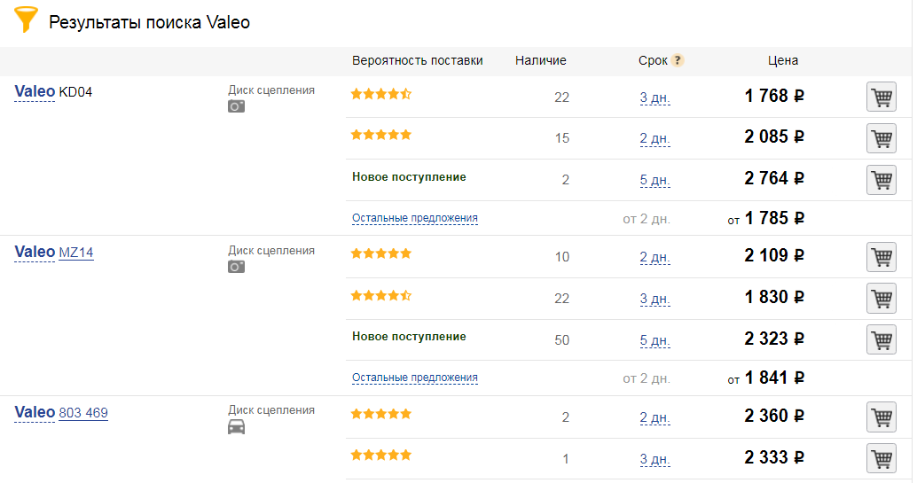Open the Valeo brand link for KD04
The width and height of the screenshot is (917, 483).
click(35, 92)
